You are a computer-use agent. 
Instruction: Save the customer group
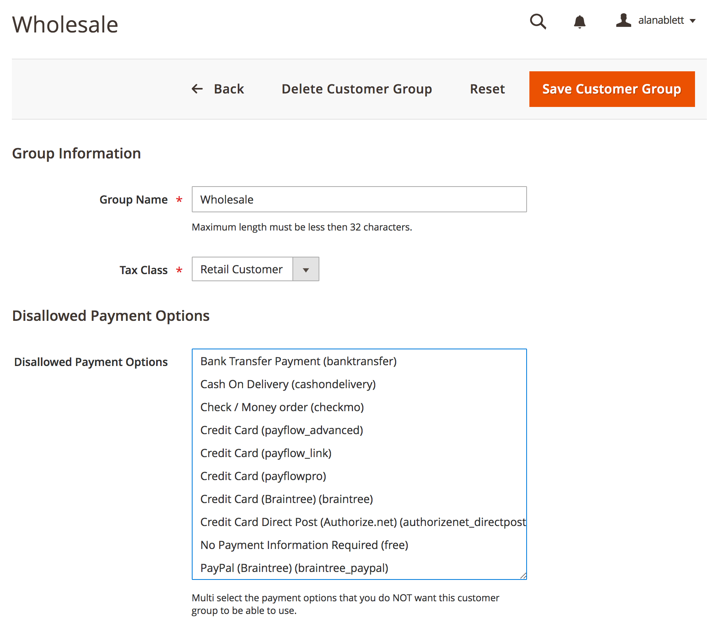pyautogui.click(x=612, y=89)
